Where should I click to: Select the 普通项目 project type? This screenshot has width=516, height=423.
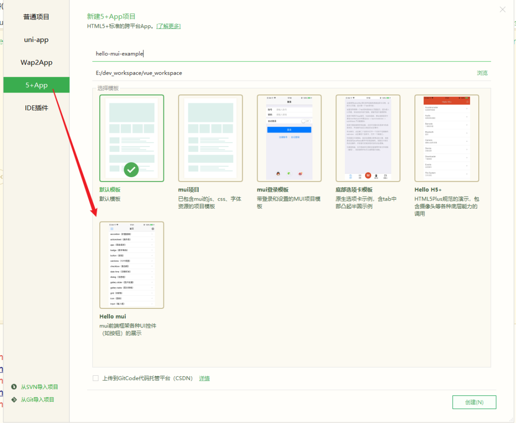tap(36, 17)
